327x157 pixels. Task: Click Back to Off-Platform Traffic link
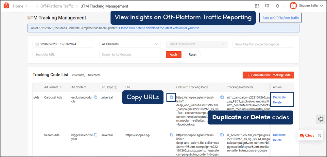(281, 18)
